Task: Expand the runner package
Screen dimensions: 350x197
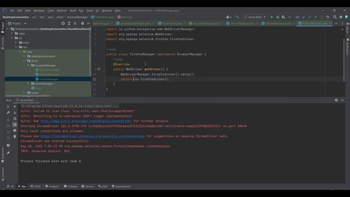Action: (x=24, y=92)
